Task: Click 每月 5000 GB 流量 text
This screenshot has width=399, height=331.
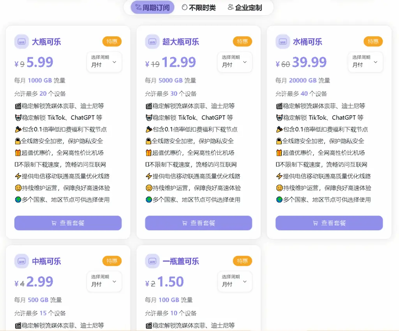Action: coord(171,80)
